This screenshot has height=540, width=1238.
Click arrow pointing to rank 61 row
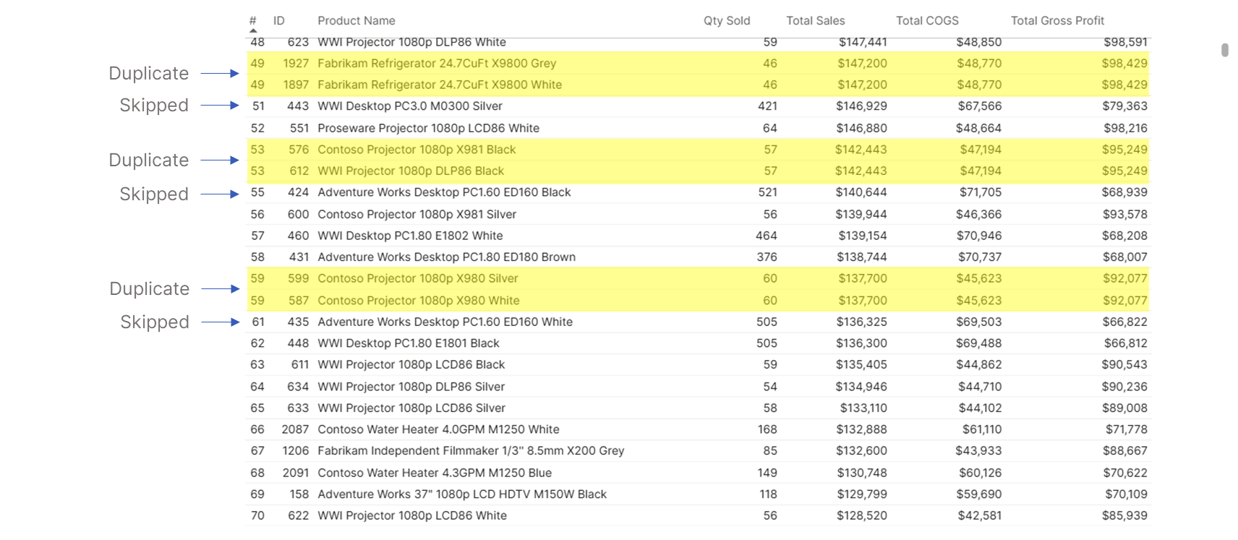(x=221, y=322)
